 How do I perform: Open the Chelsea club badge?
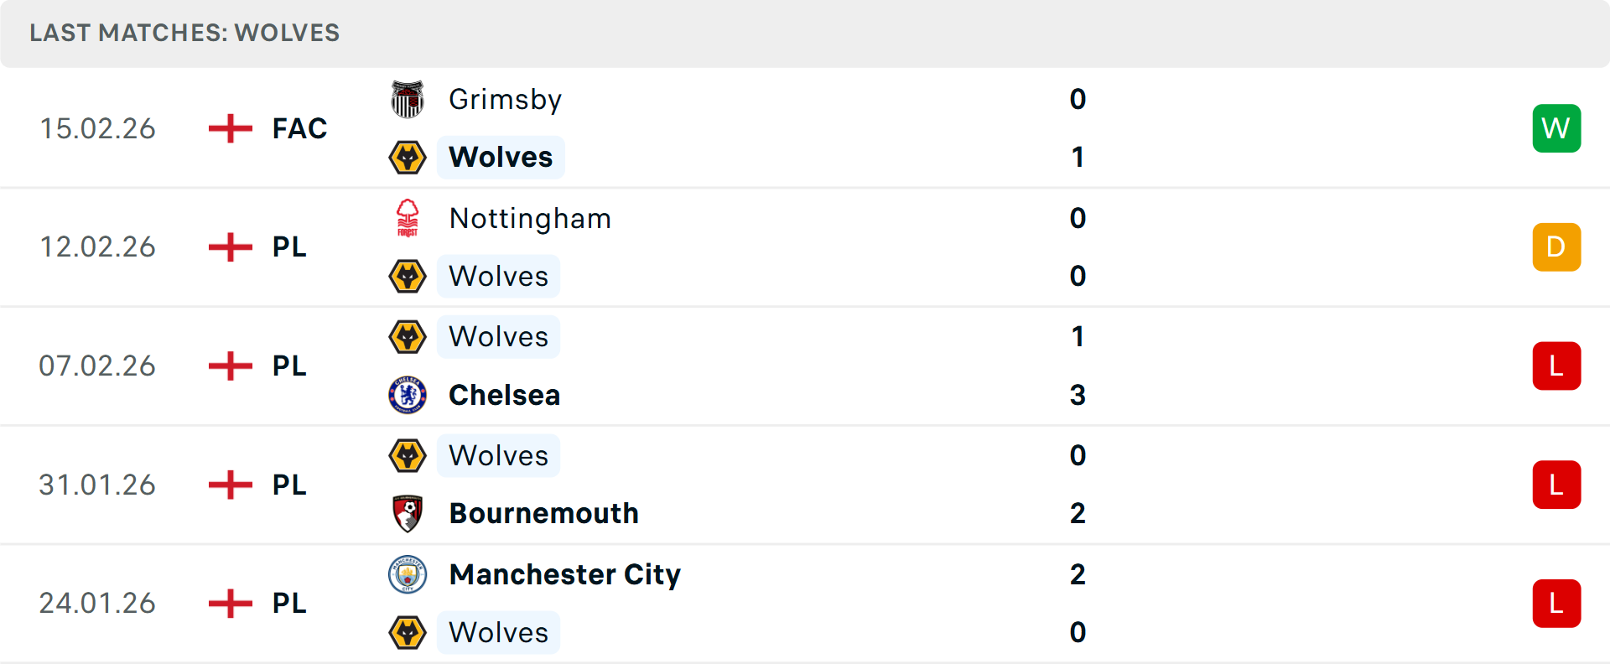pos(408,395)
